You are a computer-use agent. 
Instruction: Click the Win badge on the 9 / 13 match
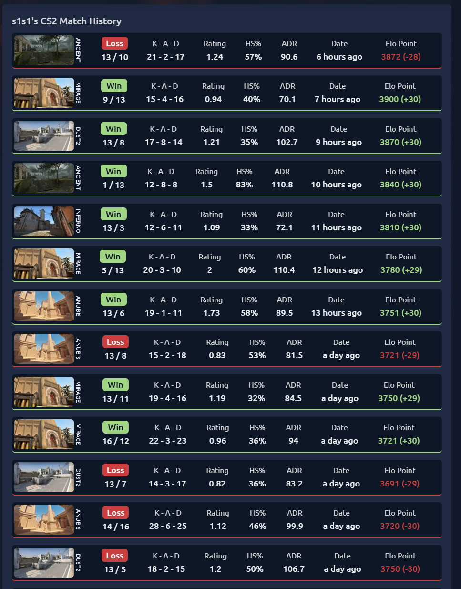click(114, 86)
